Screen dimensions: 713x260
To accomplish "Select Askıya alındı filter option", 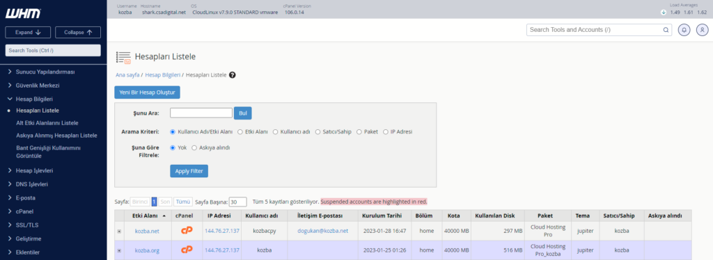I will click(194, 147).
